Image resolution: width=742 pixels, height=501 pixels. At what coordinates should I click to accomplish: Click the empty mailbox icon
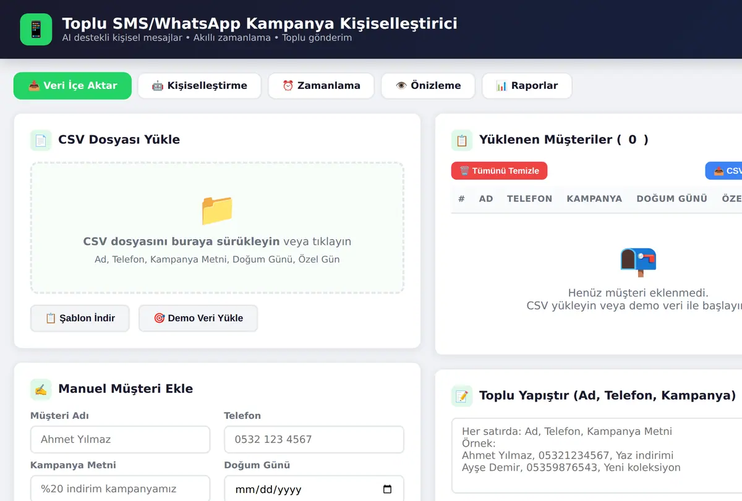(638, 262)
